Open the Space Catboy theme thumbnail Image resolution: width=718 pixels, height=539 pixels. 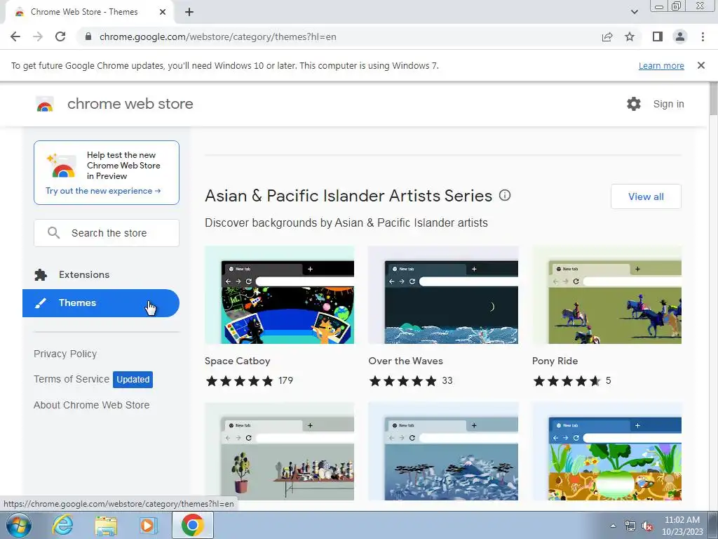coord(279,295)
